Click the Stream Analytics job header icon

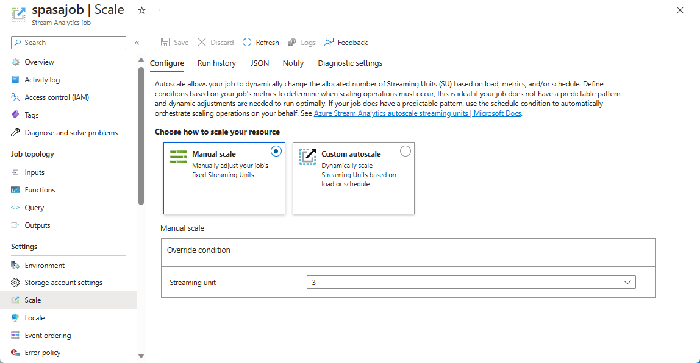pos(18,14)
